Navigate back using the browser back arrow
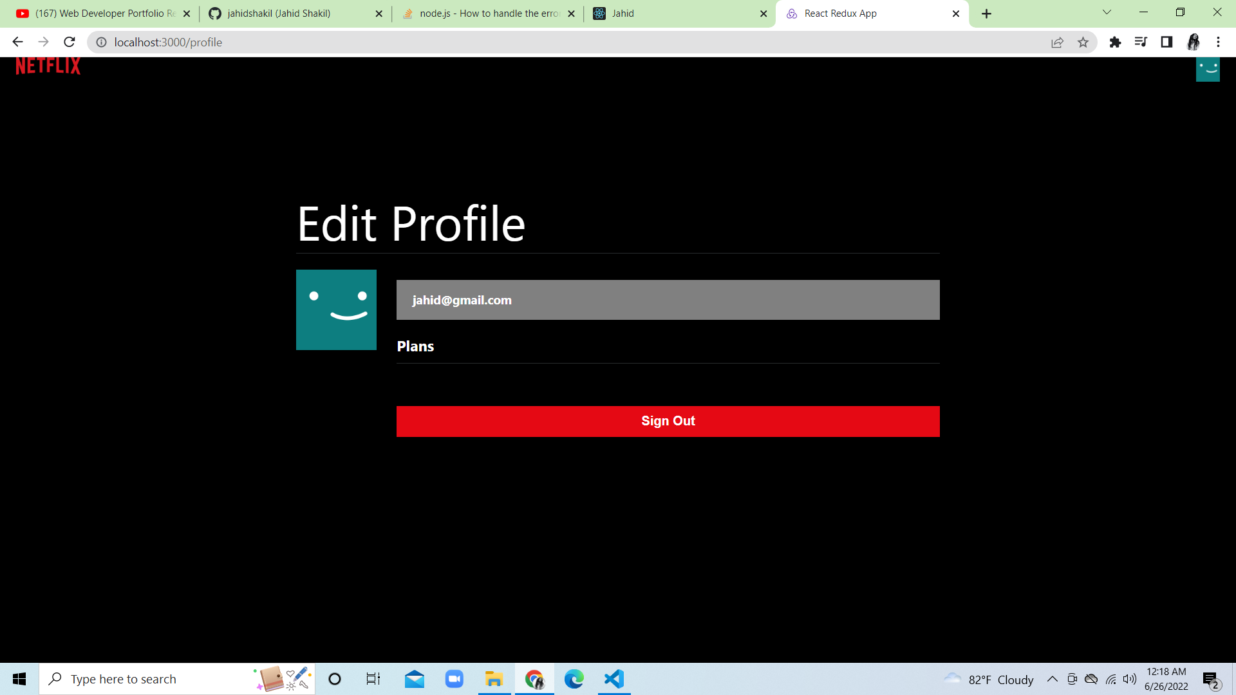1236x695 pixels. tap(17, 42)
